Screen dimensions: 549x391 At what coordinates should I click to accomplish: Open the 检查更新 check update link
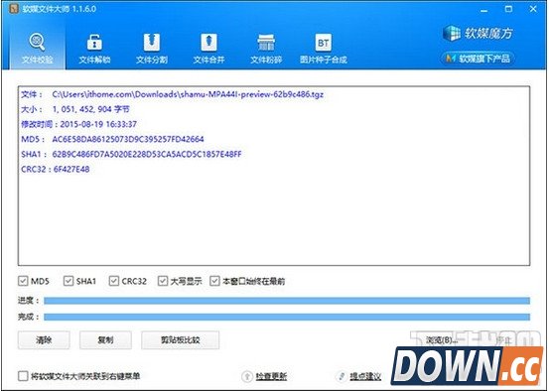point(271,376)
